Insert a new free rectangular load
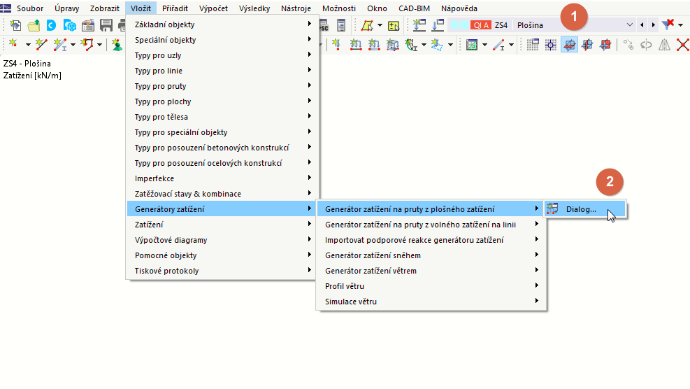The image size is (690, 389). (436, 45)
